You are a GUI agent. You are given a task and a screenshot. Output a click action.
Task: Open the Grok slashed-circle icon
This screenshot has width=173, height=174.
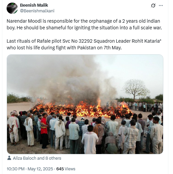153,5
